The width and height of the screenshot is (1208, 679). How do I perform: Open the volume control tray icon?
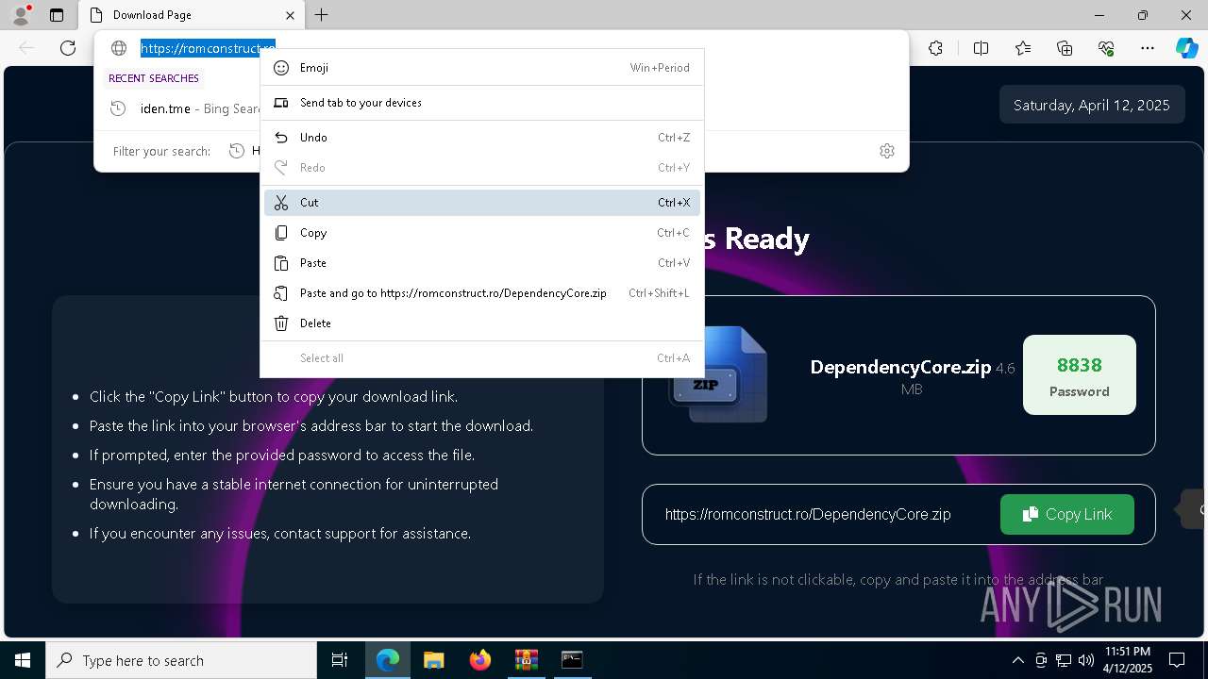[x=1086, y=660]
